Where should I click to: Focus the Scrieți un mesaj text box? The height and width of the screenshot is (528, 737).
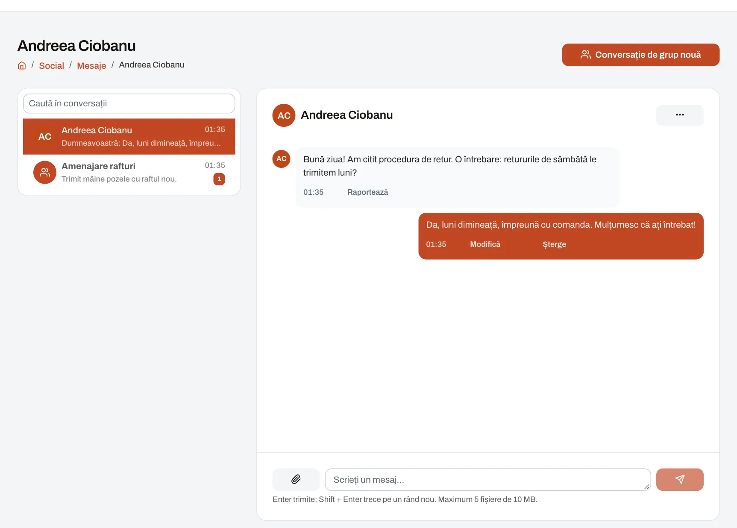point(488,479)
